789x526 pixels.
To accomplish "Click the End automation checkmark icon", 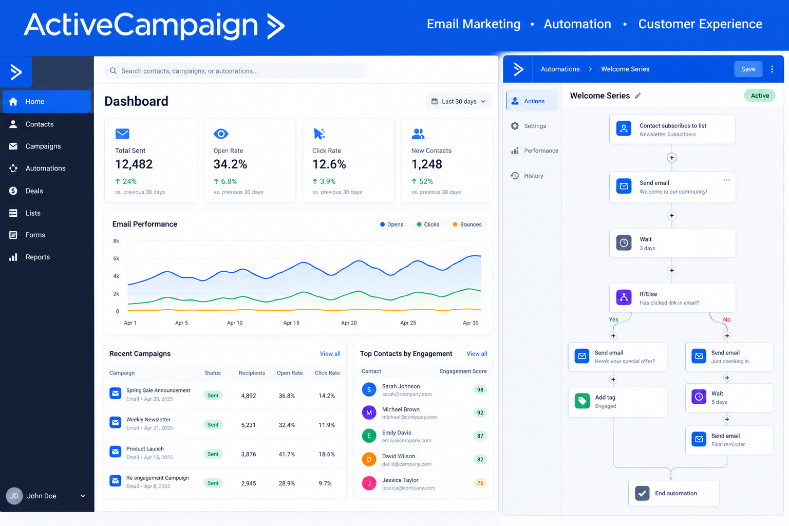I will pyautogui.click(x=642, y=493).
